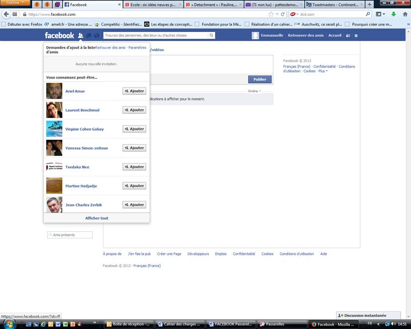Bookmark this page with the star icon
This screenshot has height=329, width=411.
point(271,14)
